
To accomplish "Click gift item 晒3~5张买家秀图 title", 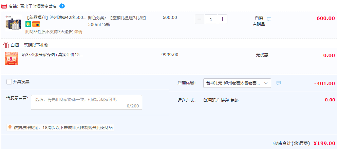I will pos(52,55).
